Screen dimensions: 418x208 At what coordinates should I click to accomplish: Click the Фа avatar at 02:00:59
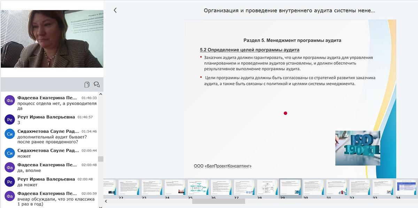9,196
